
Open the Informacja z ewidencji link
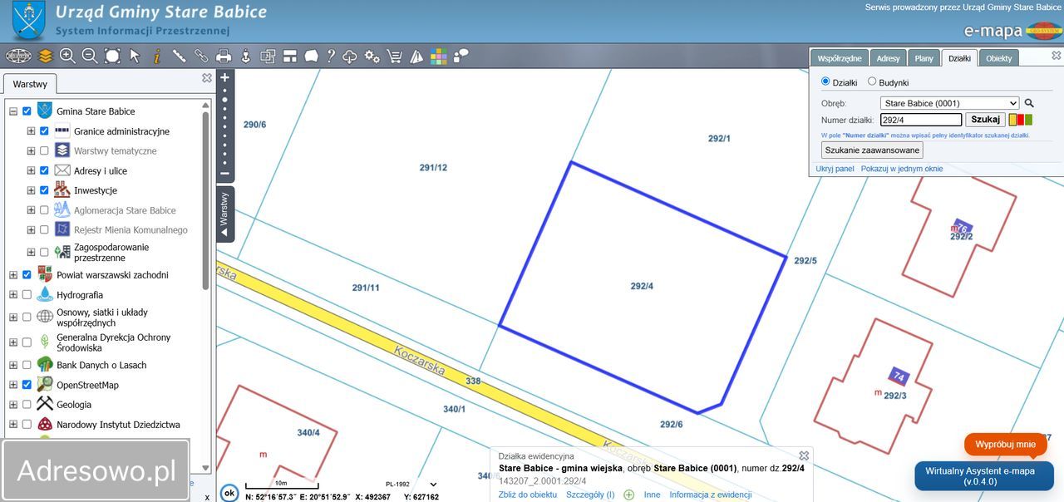(711, 495)
